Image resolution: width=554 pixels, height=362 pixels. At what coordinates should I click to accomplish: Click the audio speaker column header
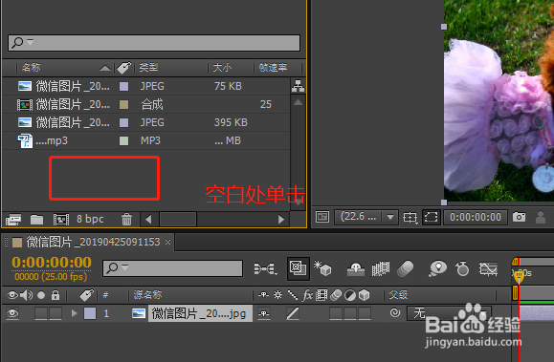click(26, 295)
